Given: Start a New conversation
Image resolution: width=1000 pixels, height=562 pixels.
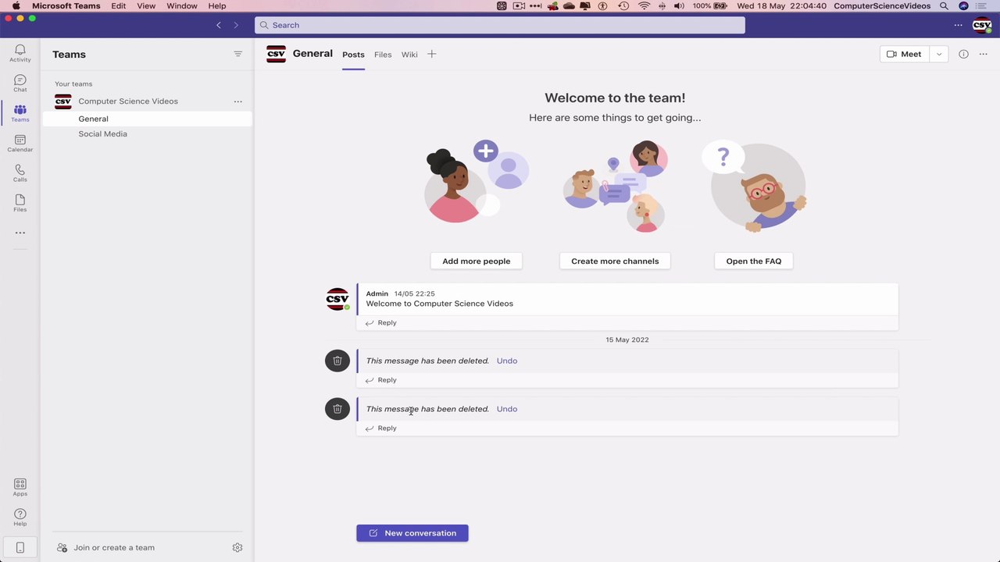Looking at the screenshot, I should click(412, 533).
